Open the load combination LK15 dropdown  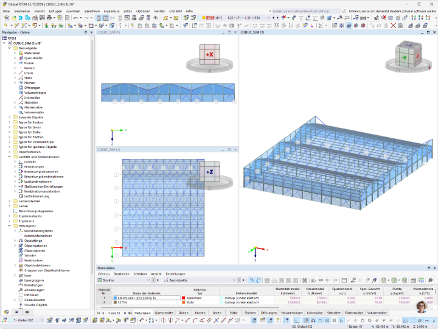click(x=268, y=18)
